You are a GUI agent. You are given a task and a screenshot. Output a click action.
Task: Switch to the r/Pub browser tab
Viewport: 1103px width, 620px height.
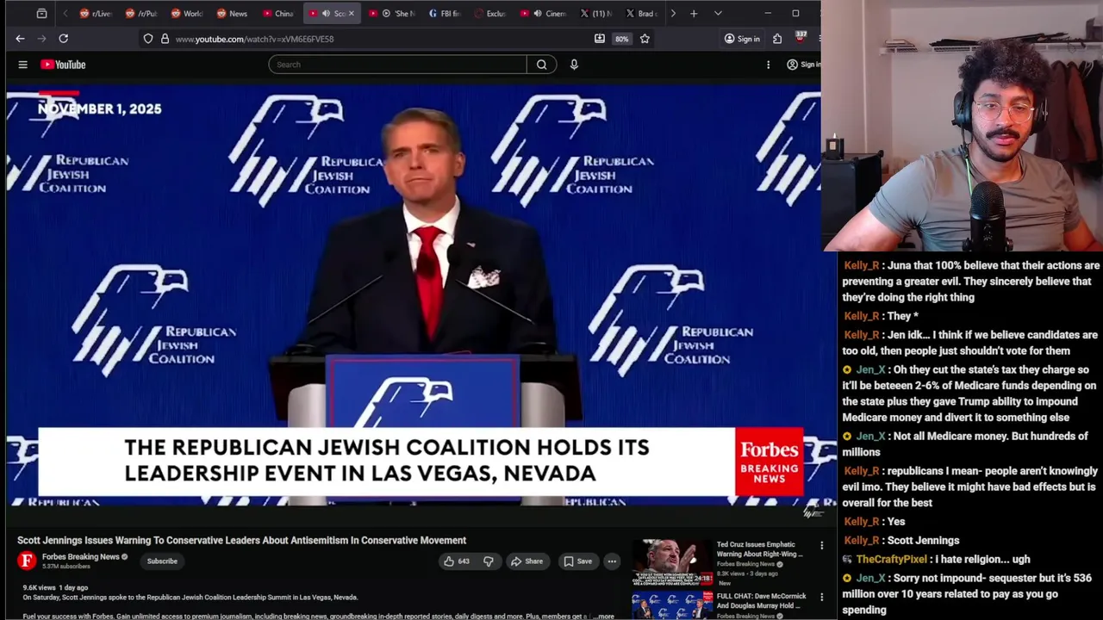(x=141, y=14)
